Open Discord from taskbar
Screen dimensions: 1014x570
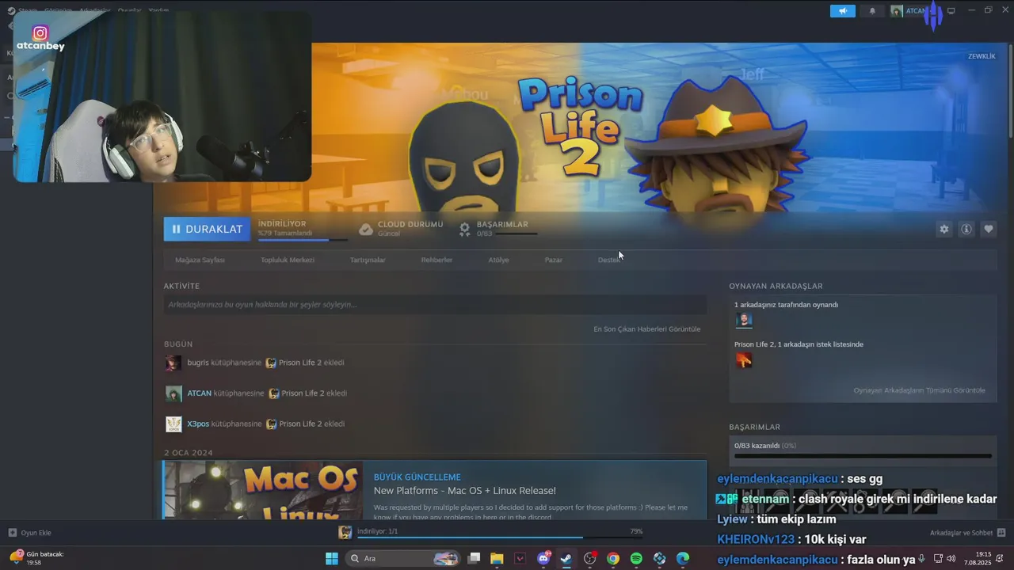(x=543, y=558)
